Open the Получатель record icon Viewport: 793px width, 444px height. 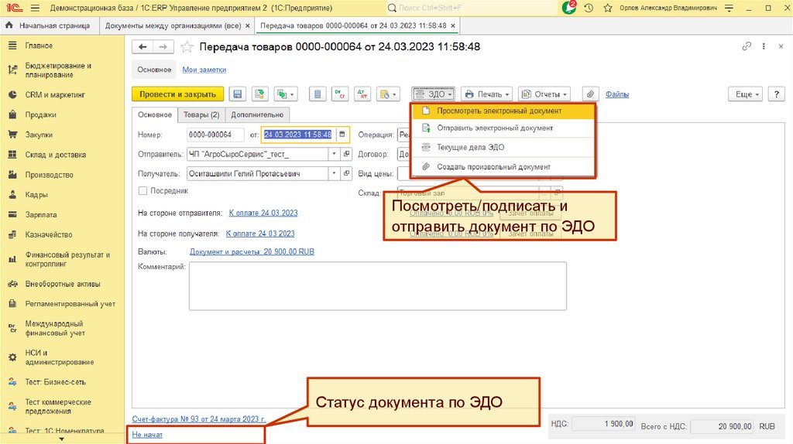(x=346, y=173)
